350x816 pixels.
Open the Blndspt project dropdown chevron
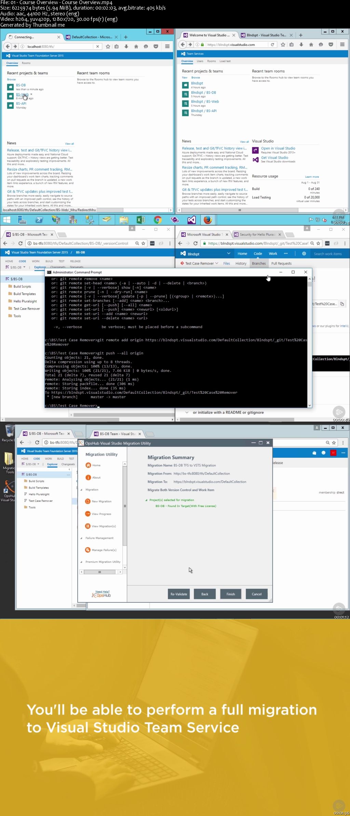(228, 254)
